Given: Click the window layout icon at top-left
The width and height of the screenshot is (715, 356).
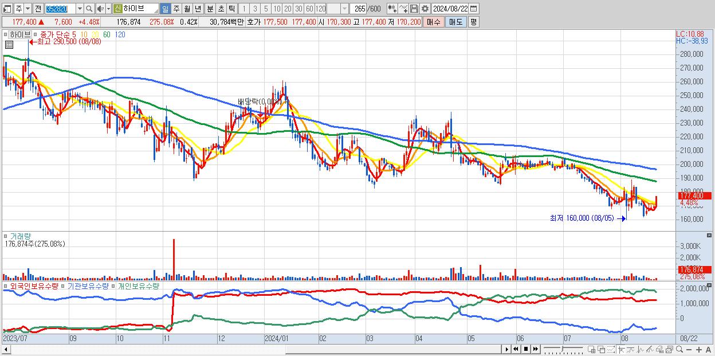Looking at the screenshot, I should pyautogui.click(x=7, y=9).
